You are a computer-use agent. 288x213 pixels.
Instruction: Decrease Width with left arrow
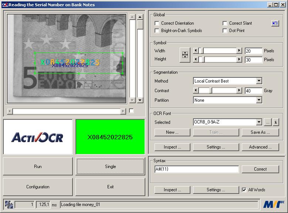196,50
